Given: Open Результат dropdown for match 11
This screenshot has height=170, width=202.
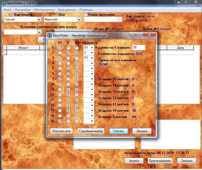Looking at the screenshot, I should [92, 100].
